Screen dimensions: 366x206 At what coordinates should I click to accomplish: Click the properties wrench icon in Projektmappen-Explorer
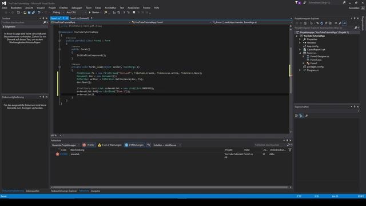[x=340, y=23]
